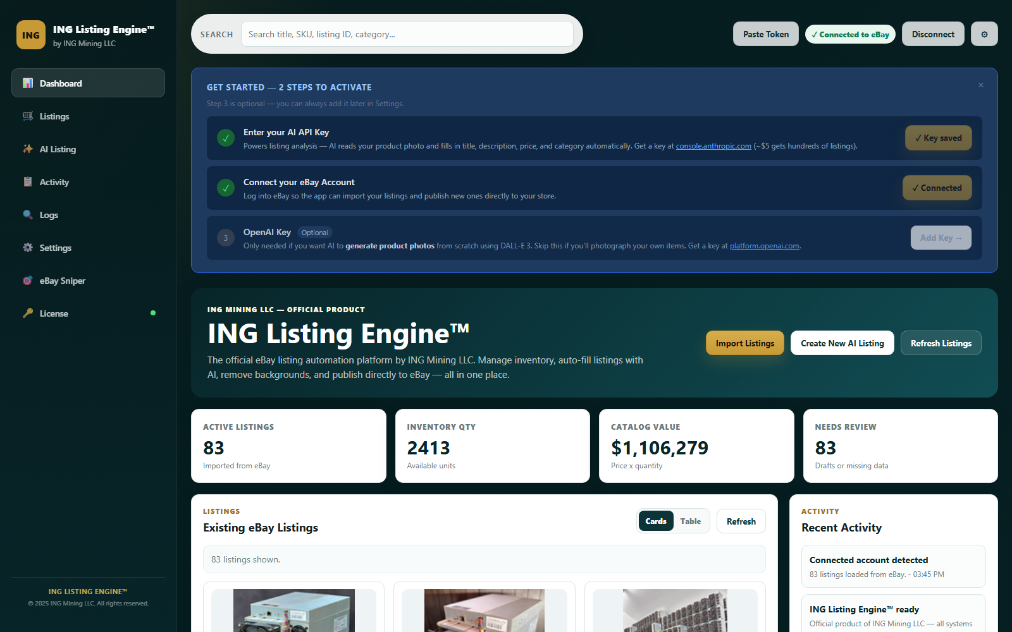This screenshot has height=632, width=1012.
Task: Click Refresh Listings in hero banner
Action: 941,343
